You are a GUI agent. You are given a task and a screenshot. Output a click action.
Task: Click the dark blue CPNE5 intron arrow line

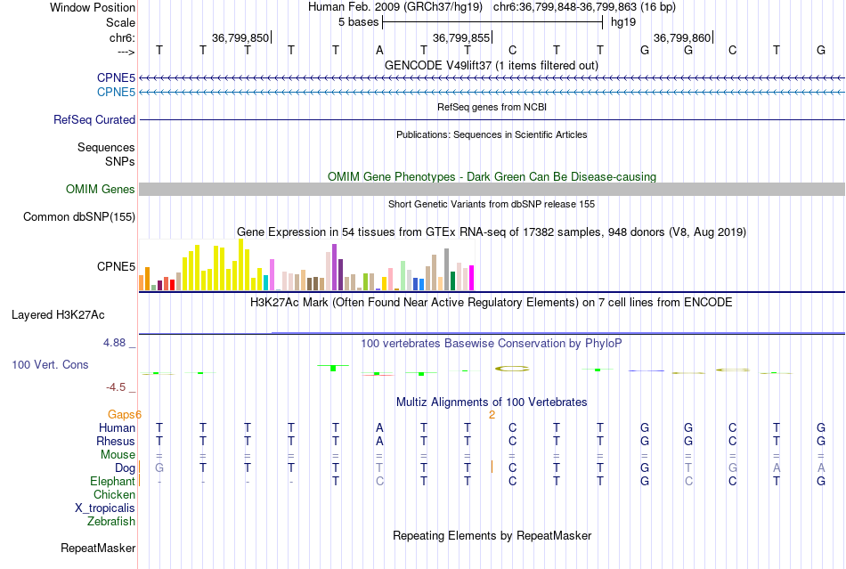click(492, 78)
